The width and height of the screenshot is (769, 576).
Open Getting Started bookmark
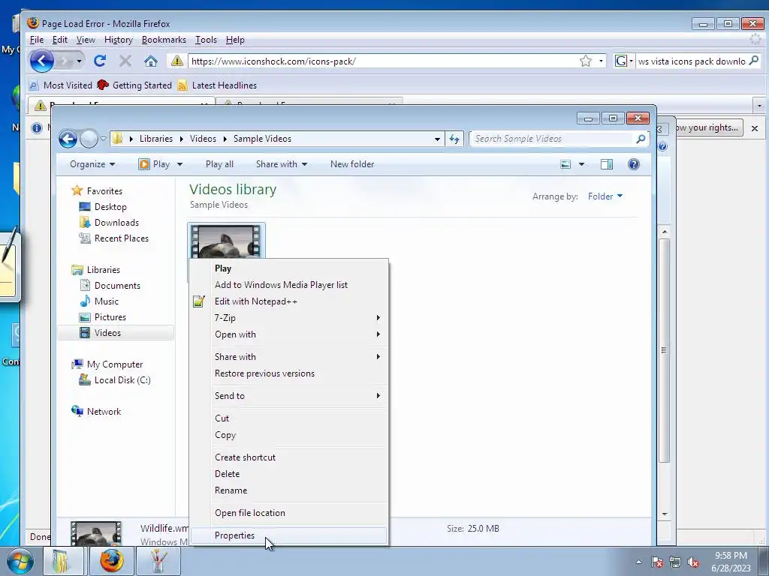pyautogui.click(x=134, y=85)
